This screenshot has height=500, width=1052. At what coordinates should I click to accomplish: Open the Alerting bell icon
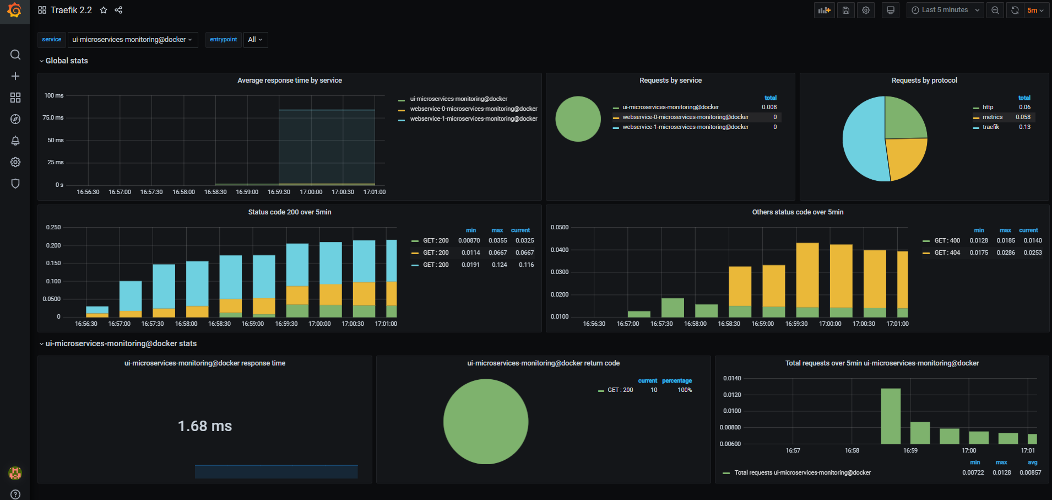pyautogui.click(x=15, y=141)
